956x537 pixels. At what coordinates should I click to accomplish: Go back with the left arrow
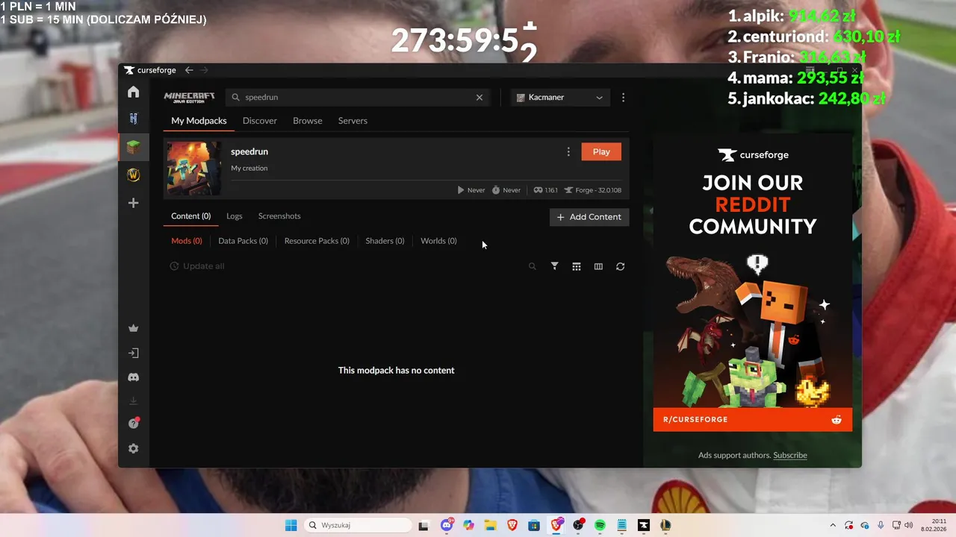[189, 70]
